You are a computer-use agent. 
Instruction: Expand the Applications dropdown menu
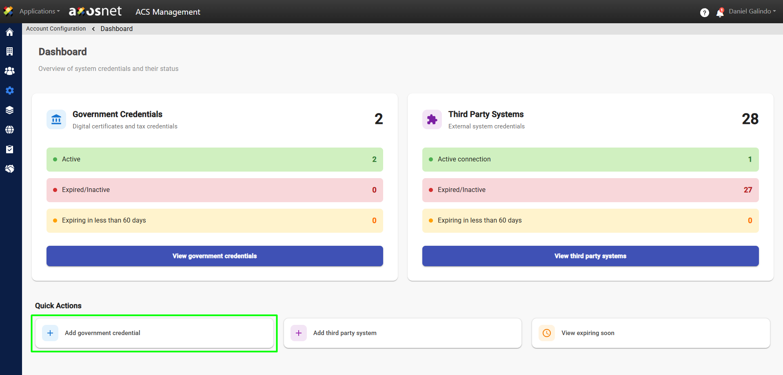[40, 11]
